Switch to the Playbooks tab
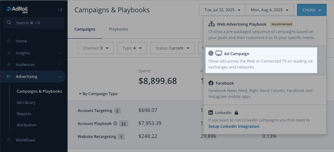This screenshot has width=334, height=152. pos(118,29)
